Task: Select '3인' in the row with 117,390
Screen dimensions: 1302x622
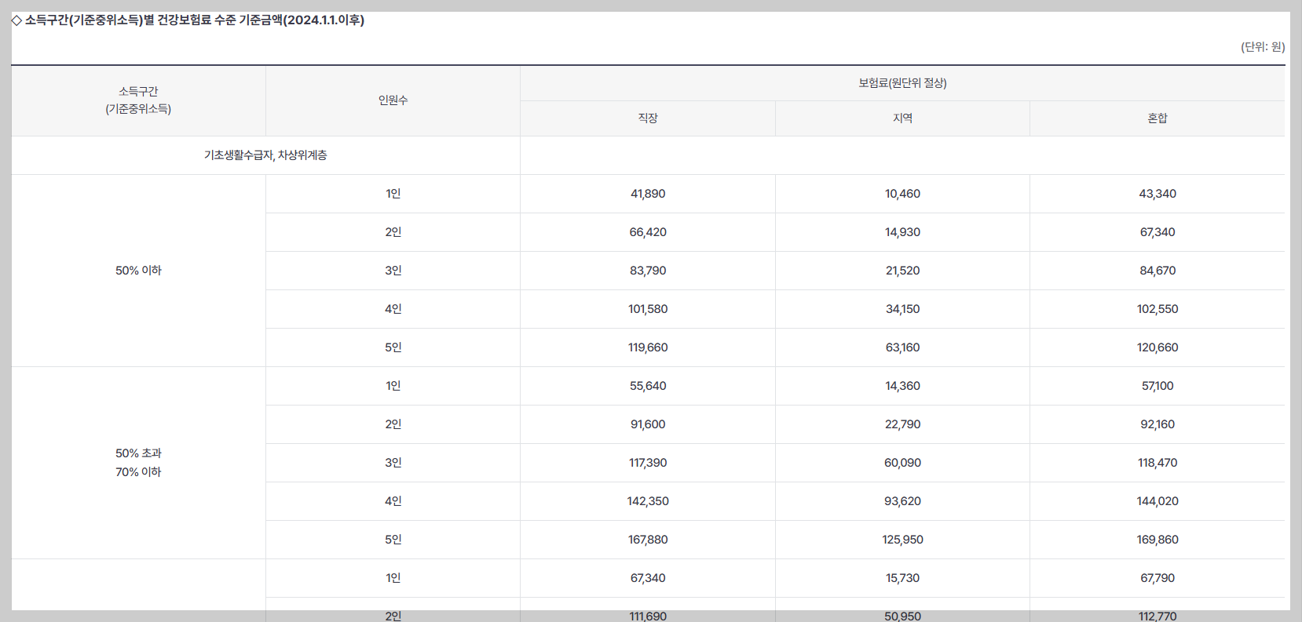Action: coord(393,463)
